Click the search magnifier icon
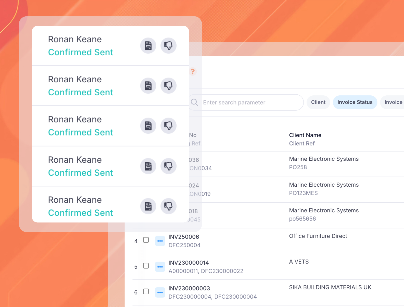Viewport: 404px width, 307px height. coord(194,102)
